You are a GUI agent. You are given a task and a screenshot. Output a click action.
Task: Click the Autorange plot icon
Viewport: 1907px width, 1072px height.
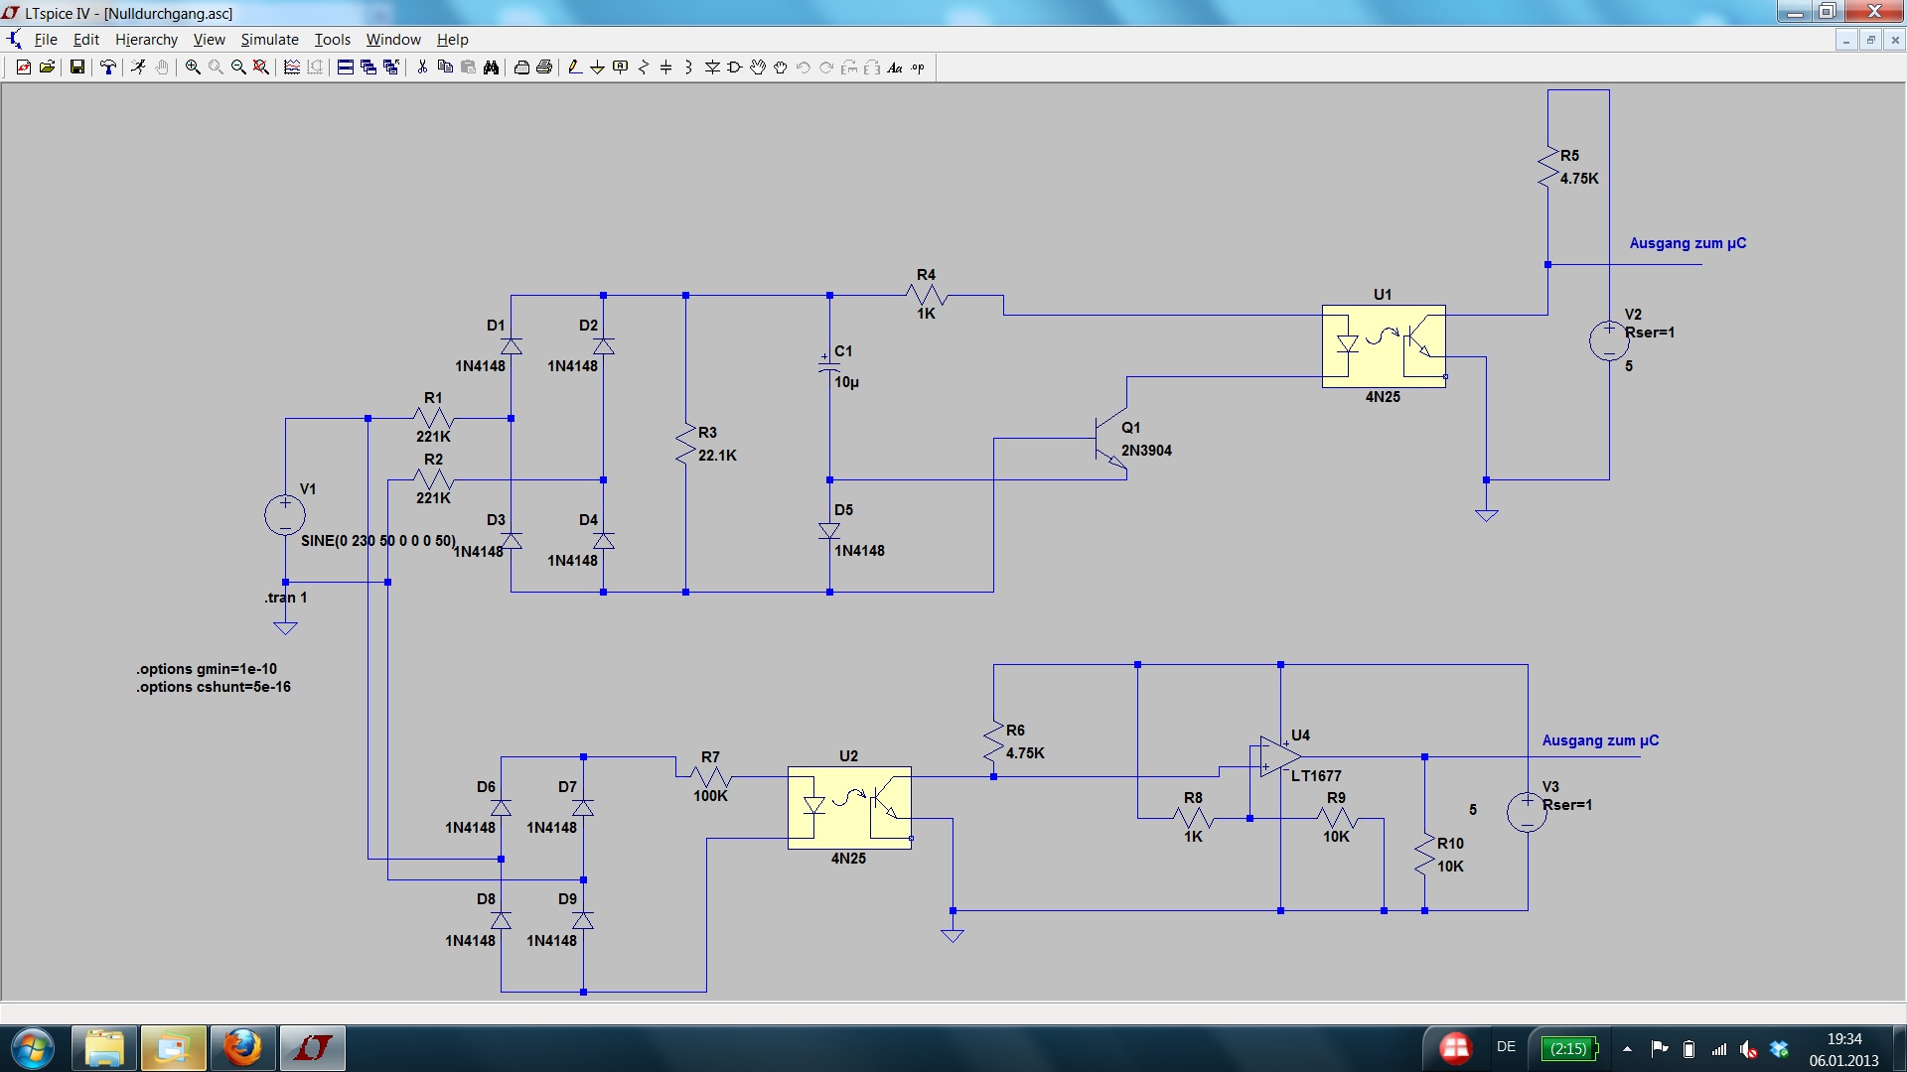coord(292,67)
